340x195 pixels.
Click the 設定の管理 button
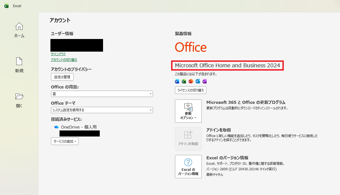[x=62, y=77]
